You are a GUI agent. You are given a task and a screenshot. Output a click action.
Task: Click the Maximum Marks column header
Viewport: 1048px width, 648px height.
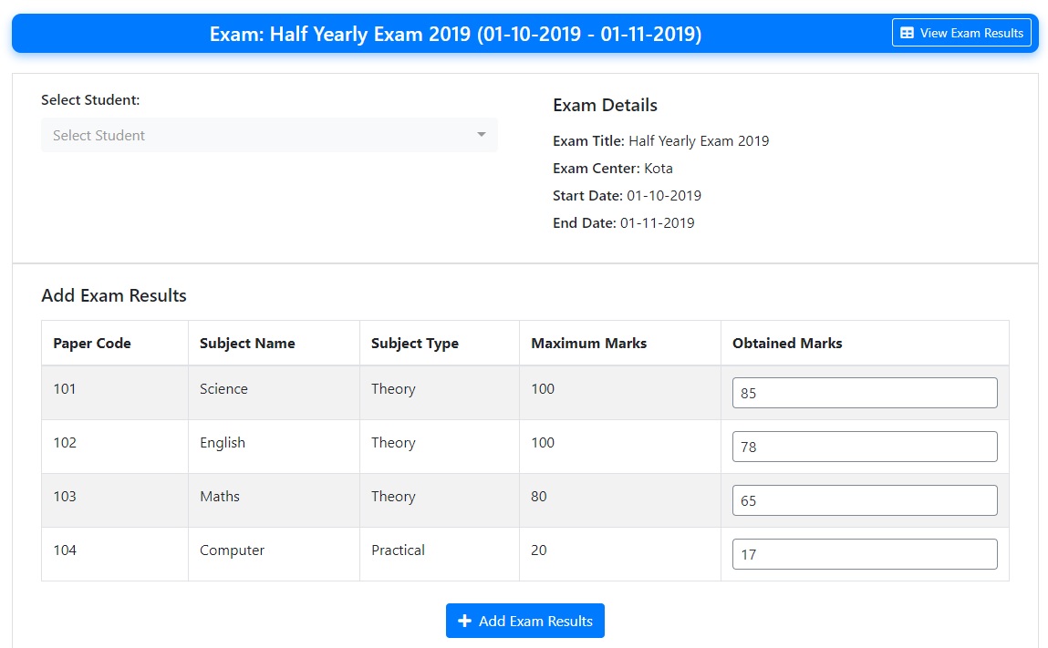click(588, 343)
